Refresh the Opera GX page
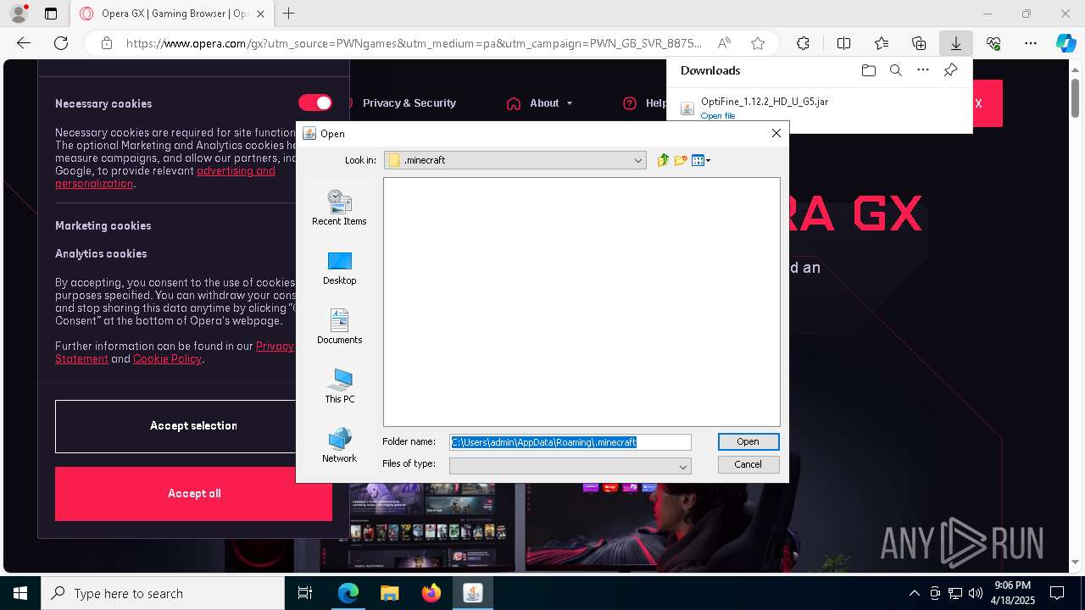The width and height of the screenshot is (1085, 610). [61, 43]
